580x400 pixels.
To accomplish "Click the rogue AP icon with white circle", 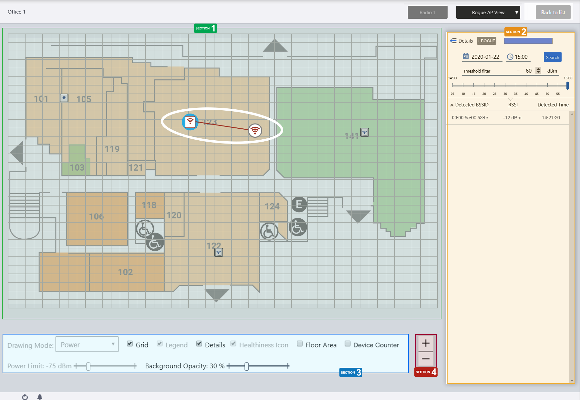I will tap(255, 130).
